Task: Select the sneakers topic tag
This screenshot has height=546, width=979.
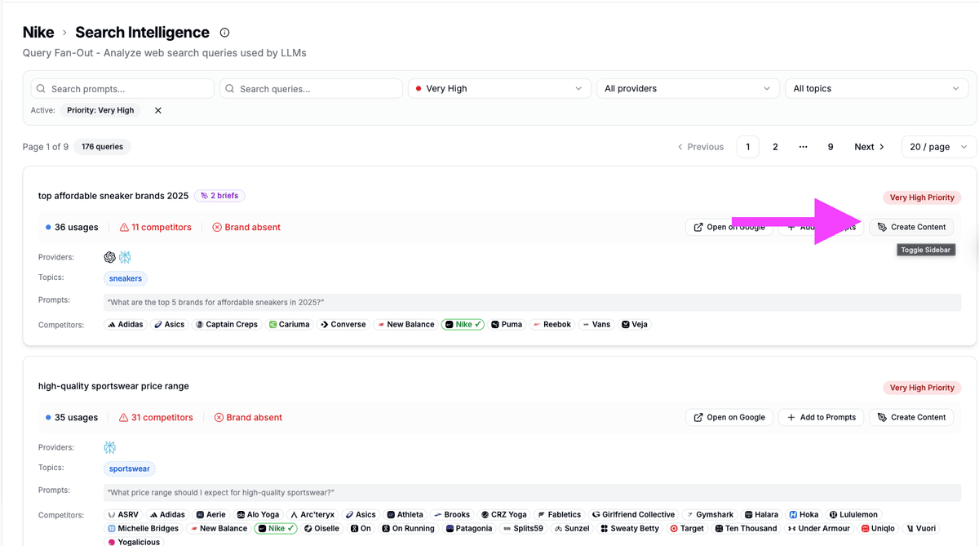Action: point(126,278)
